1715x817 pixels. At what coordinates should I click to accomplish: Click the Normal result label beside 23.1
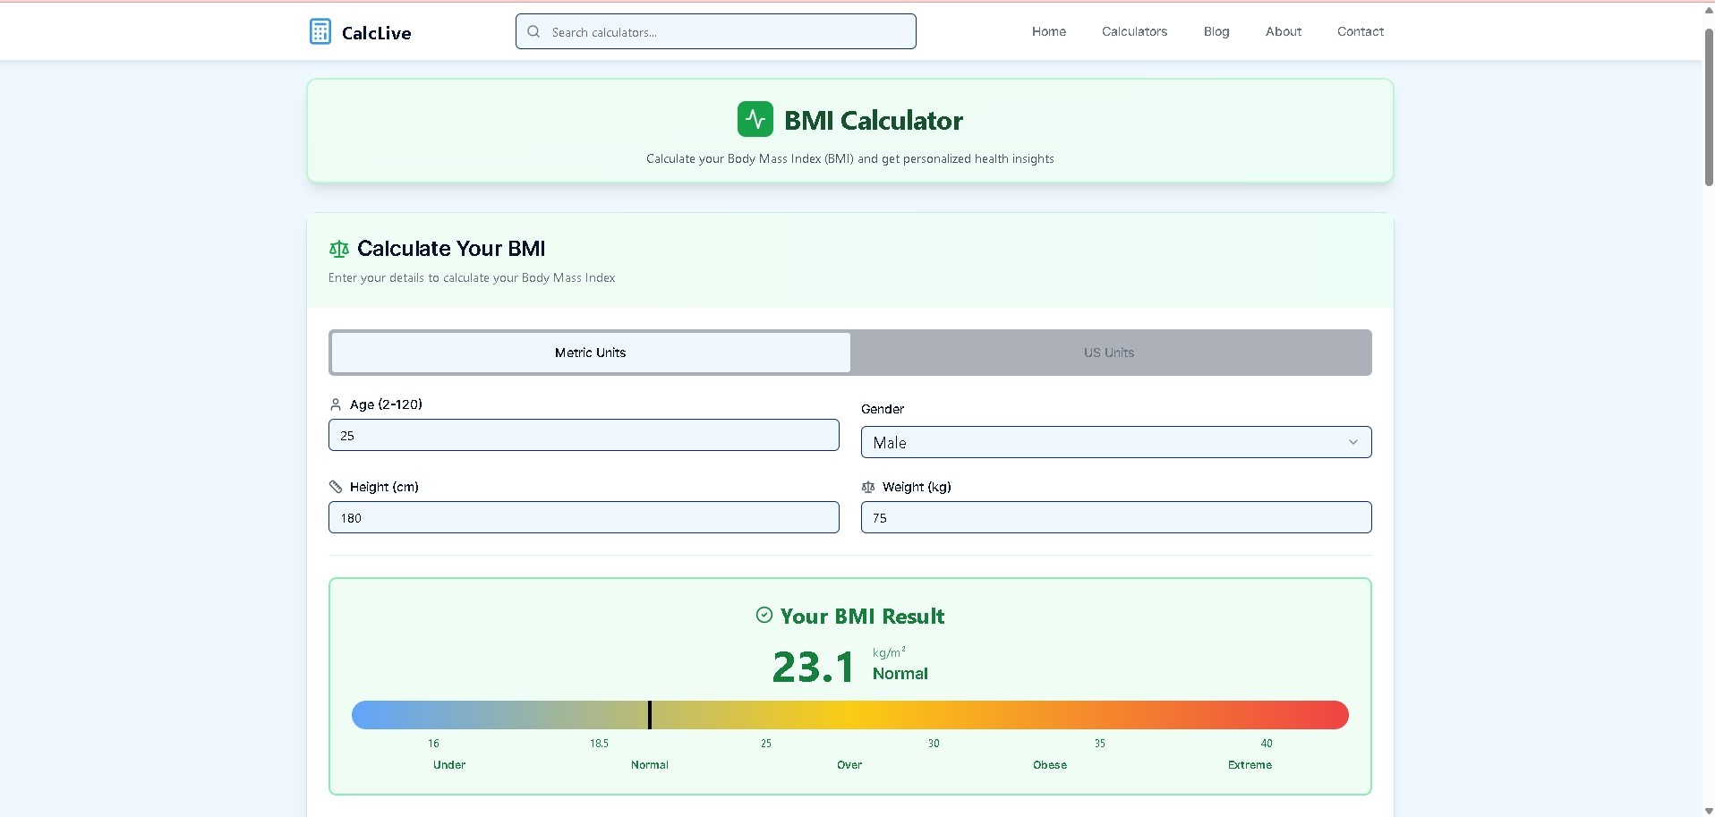900,674
